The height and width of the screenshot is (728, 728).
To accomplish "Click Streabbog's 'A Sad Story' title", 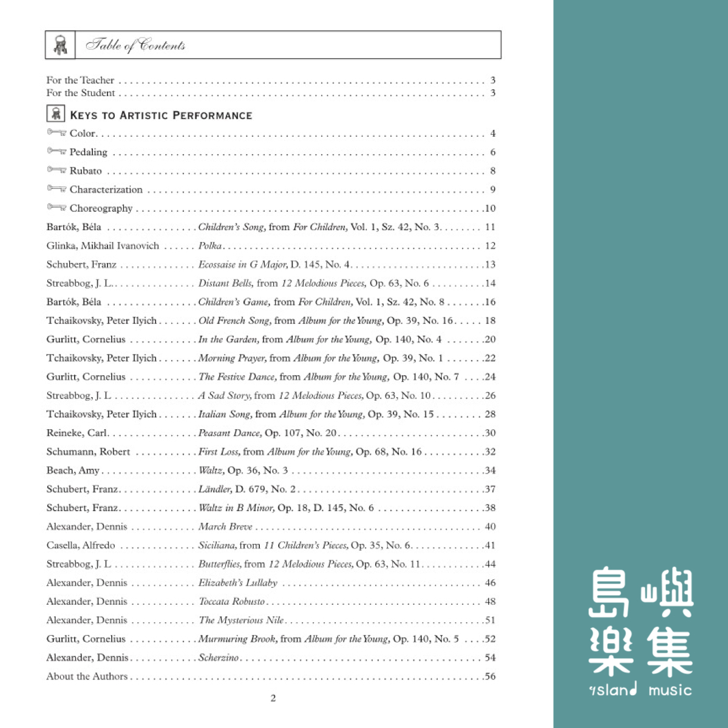I will [x=225, y=395].
